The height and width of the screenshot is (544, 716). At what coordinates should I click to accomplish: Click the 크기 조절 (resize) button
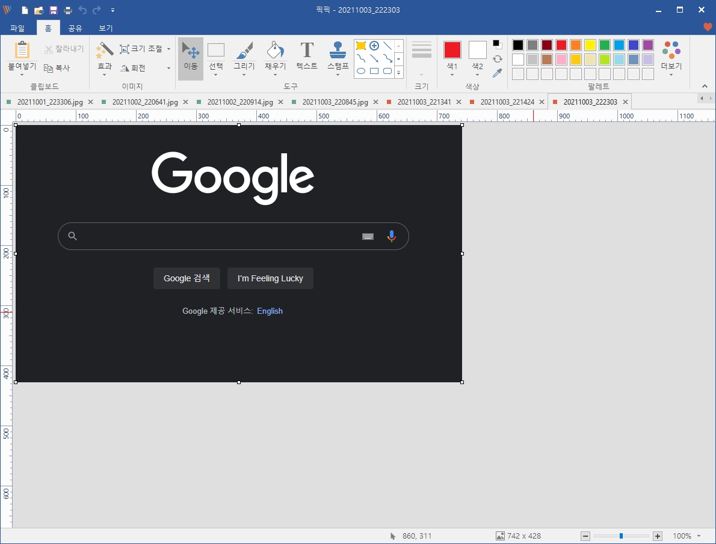point(141,49)
